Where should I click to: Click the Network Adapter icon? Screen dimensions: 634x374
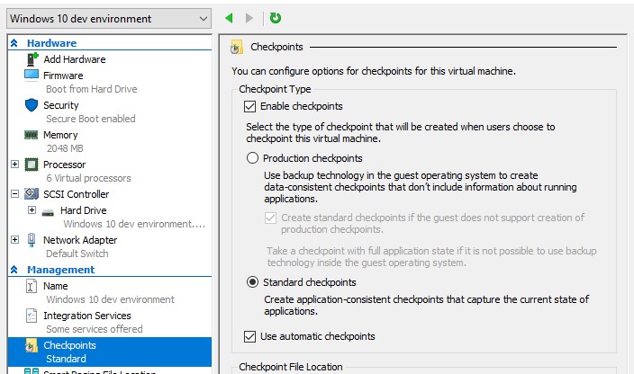(32, 240)
